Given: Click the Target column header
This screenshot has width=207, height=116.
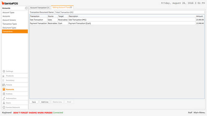Looking at the screenshot, I should point(63,16).
